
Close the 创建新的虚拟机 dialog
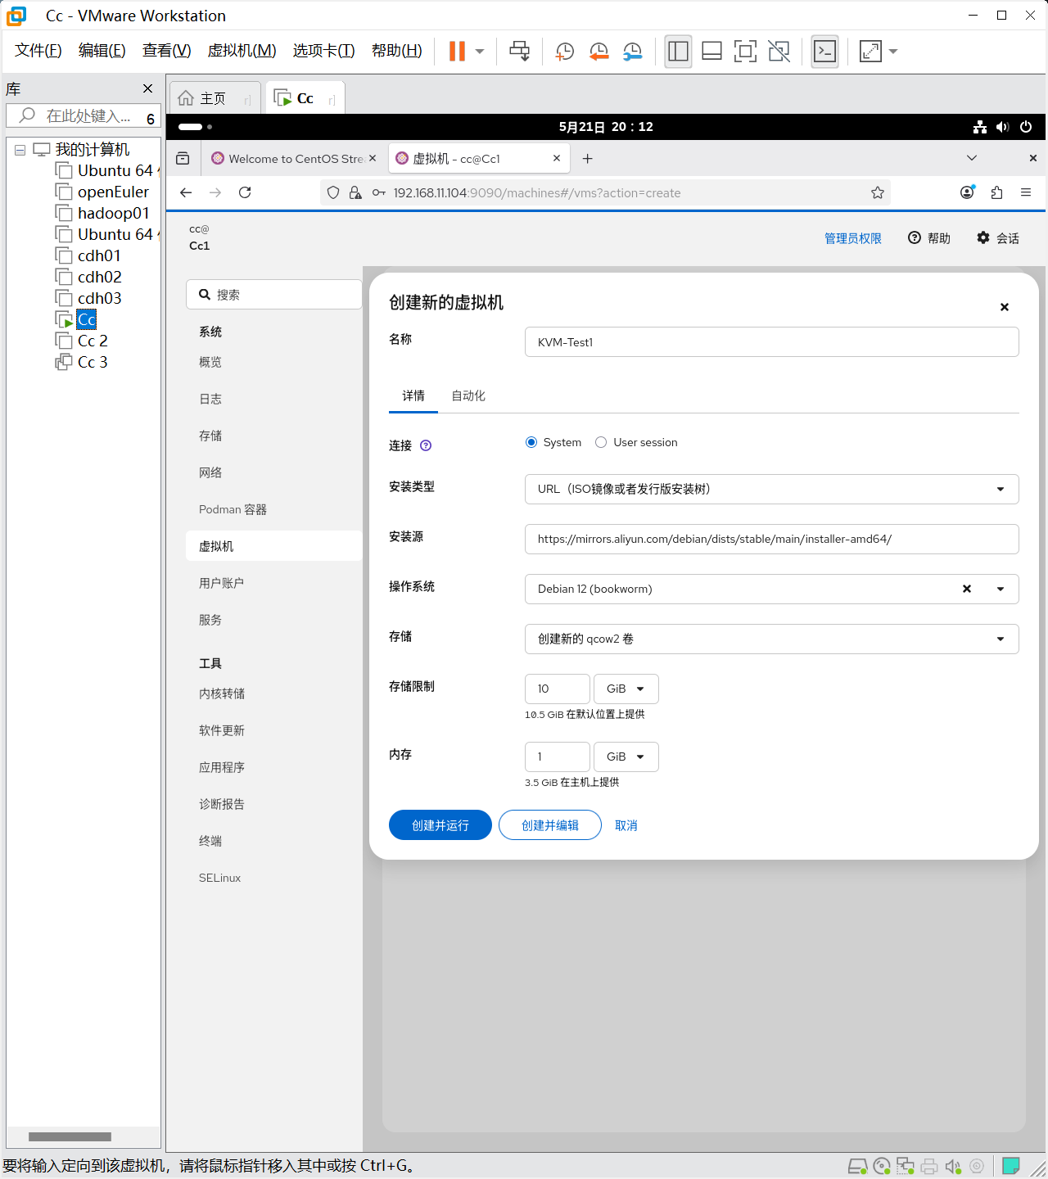point(1005,307)
